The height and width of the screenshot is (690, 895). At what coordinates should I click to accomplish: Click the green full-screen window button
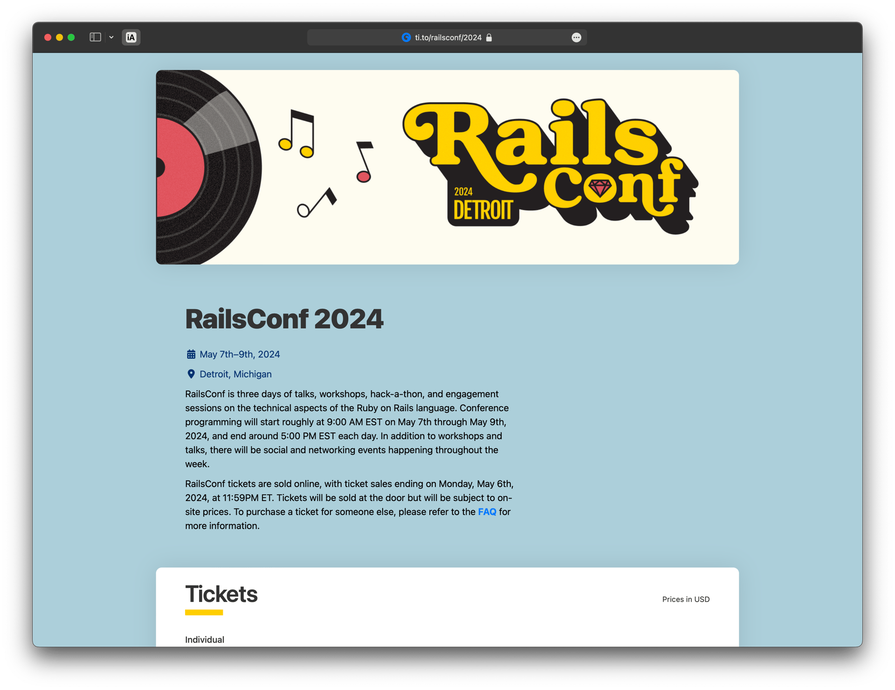(71, 37)
